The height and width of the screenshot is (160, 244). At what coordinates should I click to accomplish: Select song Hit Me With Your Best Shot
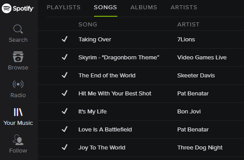click(115, 94)
